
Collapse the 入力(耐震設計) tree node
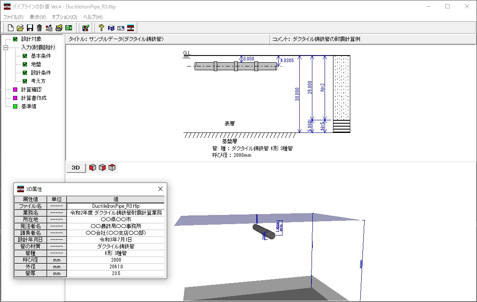(x=5, y=48)
